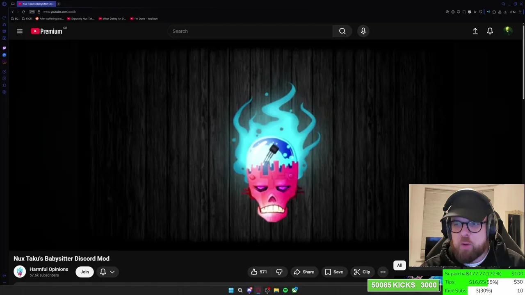The image size is (525, 295).
Task: Open browser downloads icon
Action: [x=505, y=12]
